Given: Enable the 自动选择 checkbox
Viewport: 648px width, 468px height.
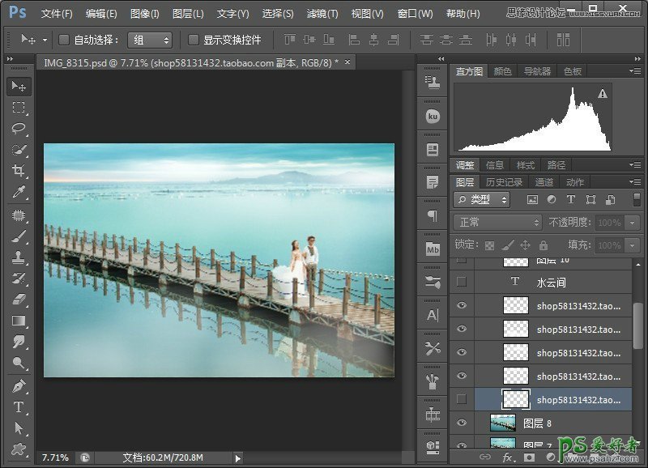Looking at the screenshot, I should click(x=64, y=40).
